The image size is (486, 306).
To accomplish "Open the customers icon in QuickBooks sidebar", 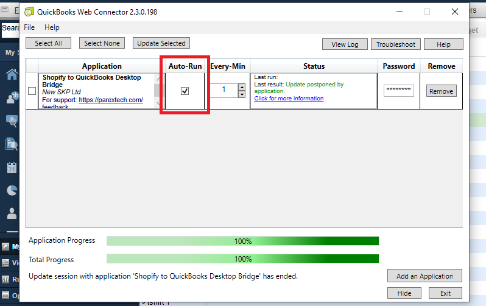I will [12, 97].
